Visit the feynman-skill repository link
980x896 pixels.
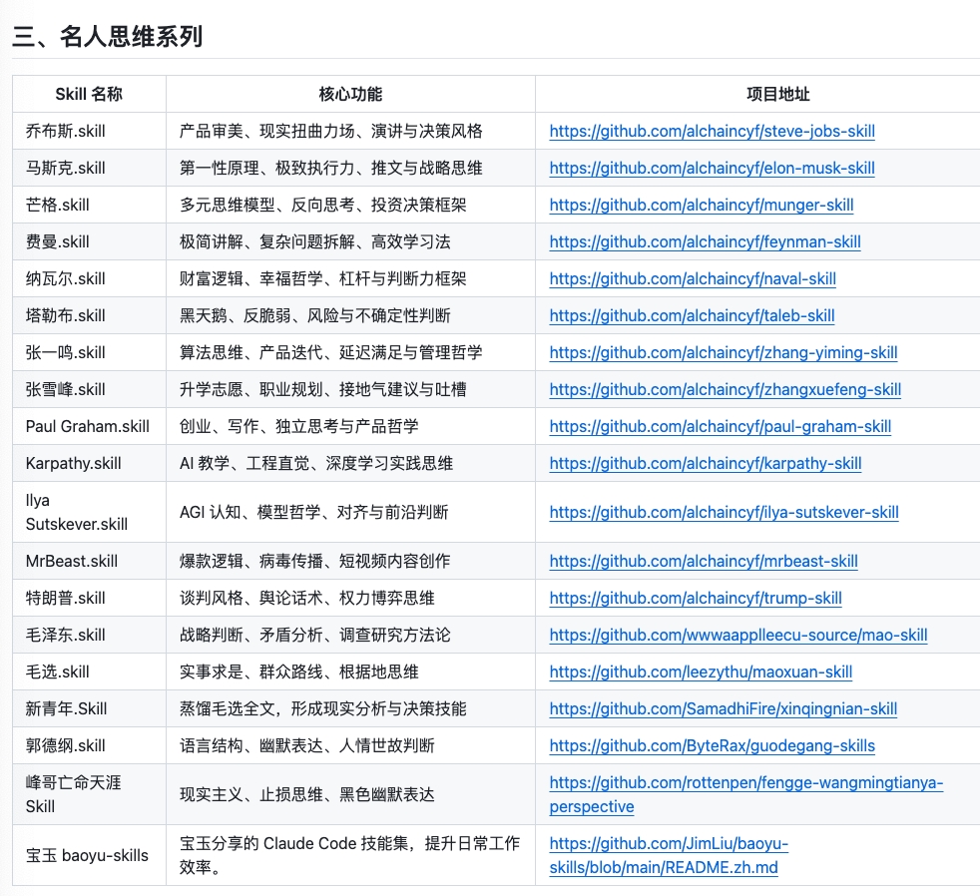705,241
